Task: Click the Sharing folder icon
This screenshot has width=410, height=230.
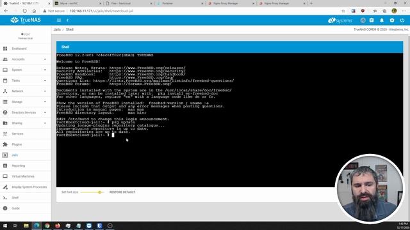Action: tap(5, 123)
